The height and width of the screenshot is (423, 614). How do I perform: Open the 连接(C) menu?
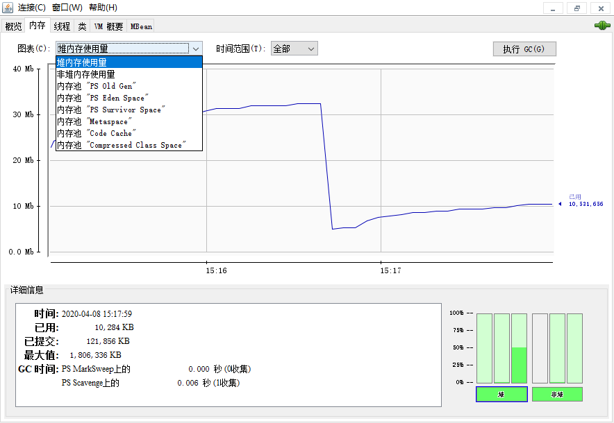(32, 8)
